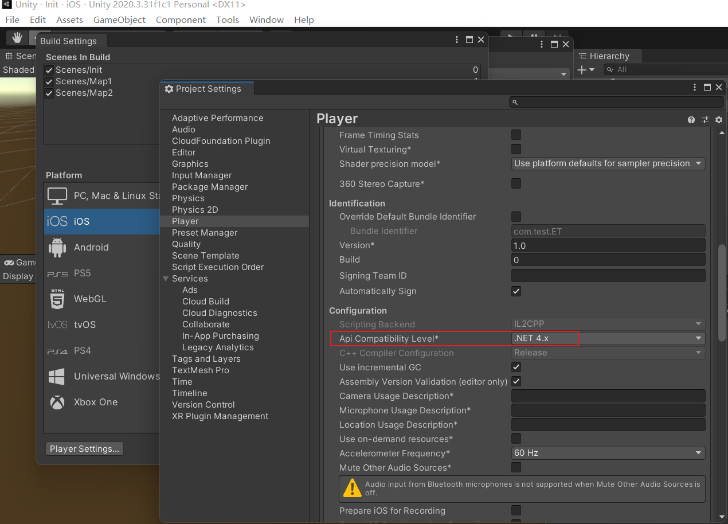Screen dimensions: 728x524
Task: Open the Player settings help icon
Action: (x=691, y=119)
